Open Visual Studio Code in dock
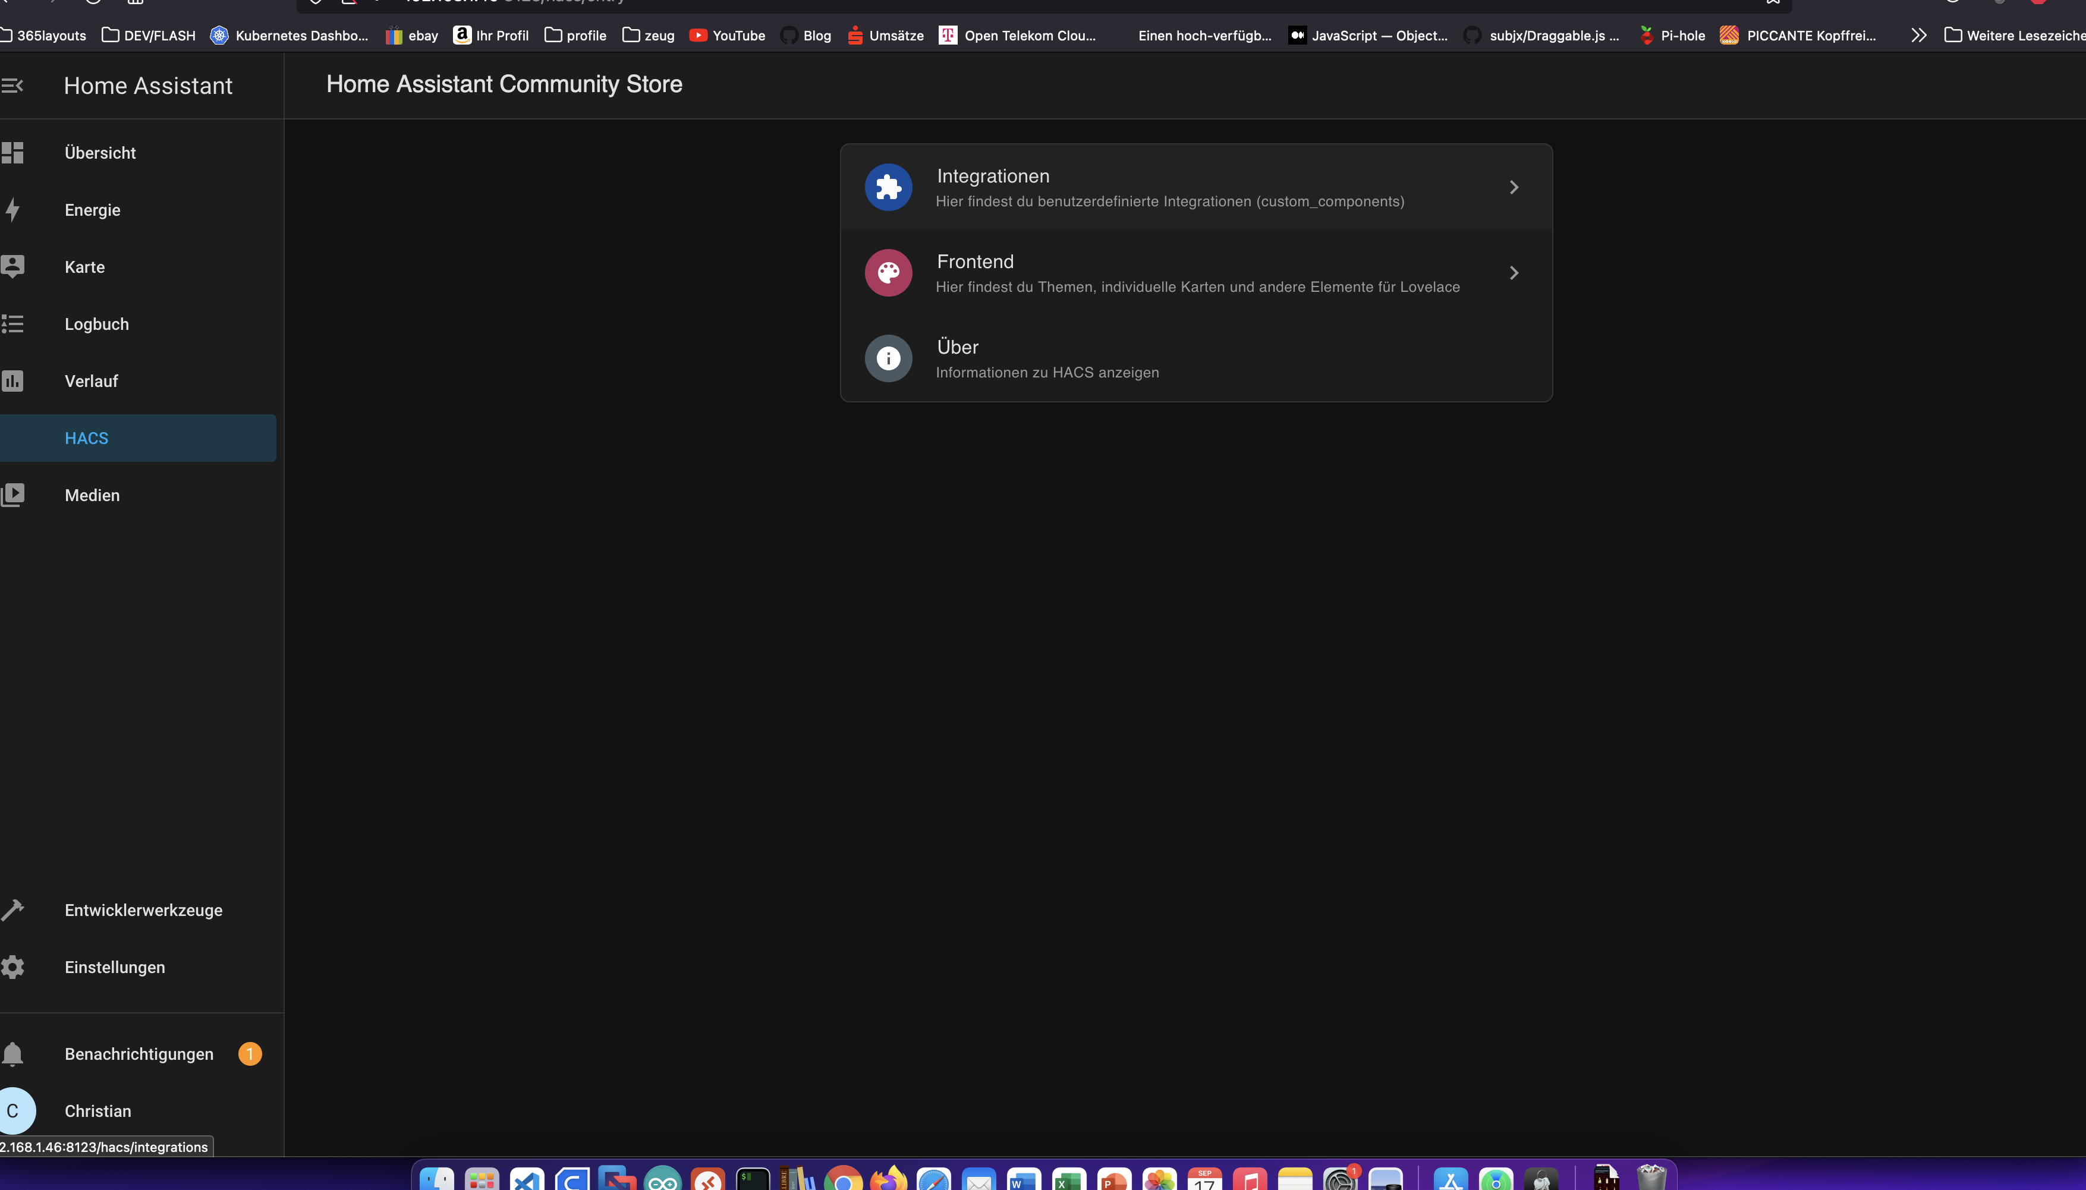2086x1190 pixels. click(527, 1179)
